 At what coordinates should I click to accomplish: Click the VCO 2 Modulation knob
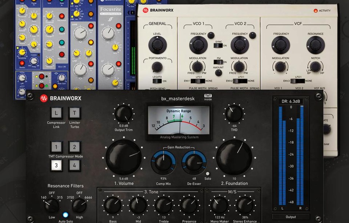239,66
